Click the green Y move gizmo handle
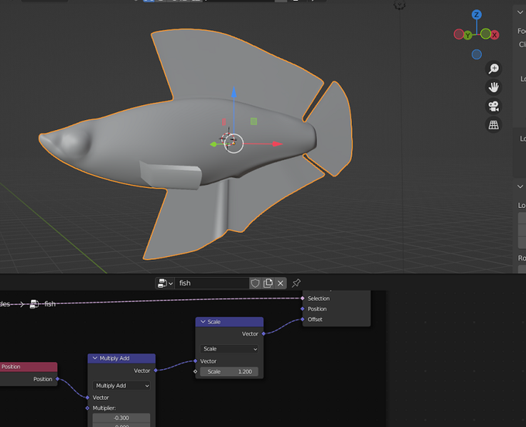526x427 pixels. point(213,144)
